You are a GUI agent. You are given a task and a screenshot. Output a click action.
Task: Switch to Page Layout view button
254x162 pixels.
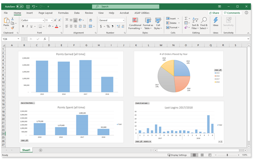tap(202, 155)
